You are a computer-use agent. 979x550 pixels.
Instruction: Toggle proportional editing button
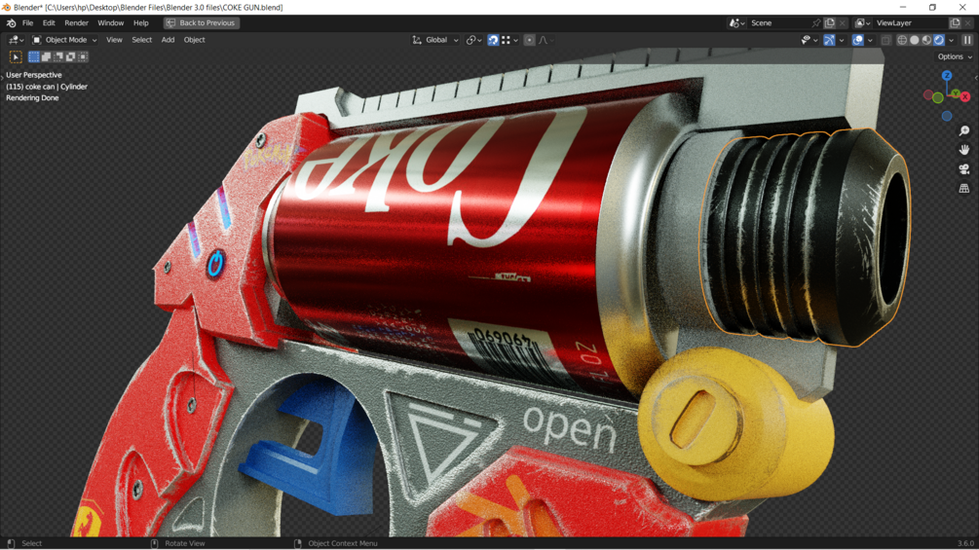coord(530,40)
